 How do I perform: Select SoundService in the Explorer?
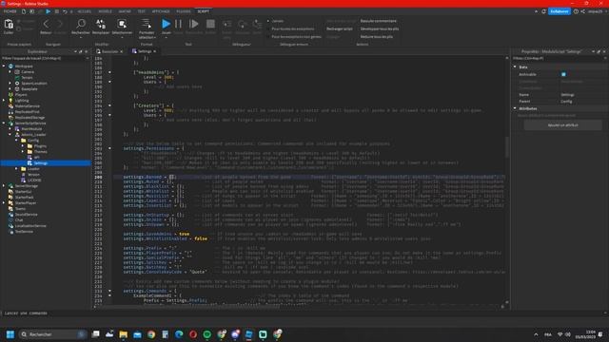pos(26,215)
